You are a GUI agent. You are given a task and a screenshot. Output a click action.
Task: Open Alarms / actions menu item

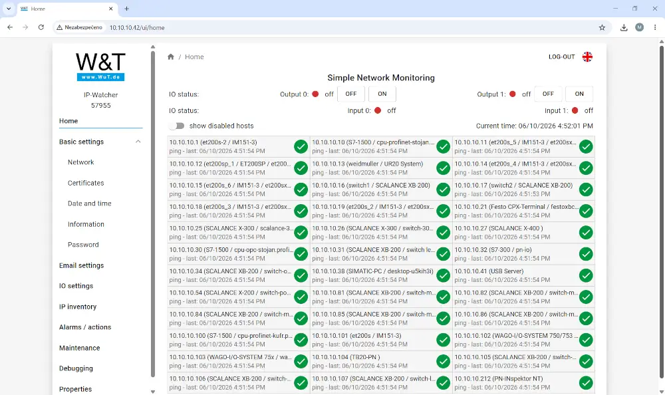(x=85, y=327)
